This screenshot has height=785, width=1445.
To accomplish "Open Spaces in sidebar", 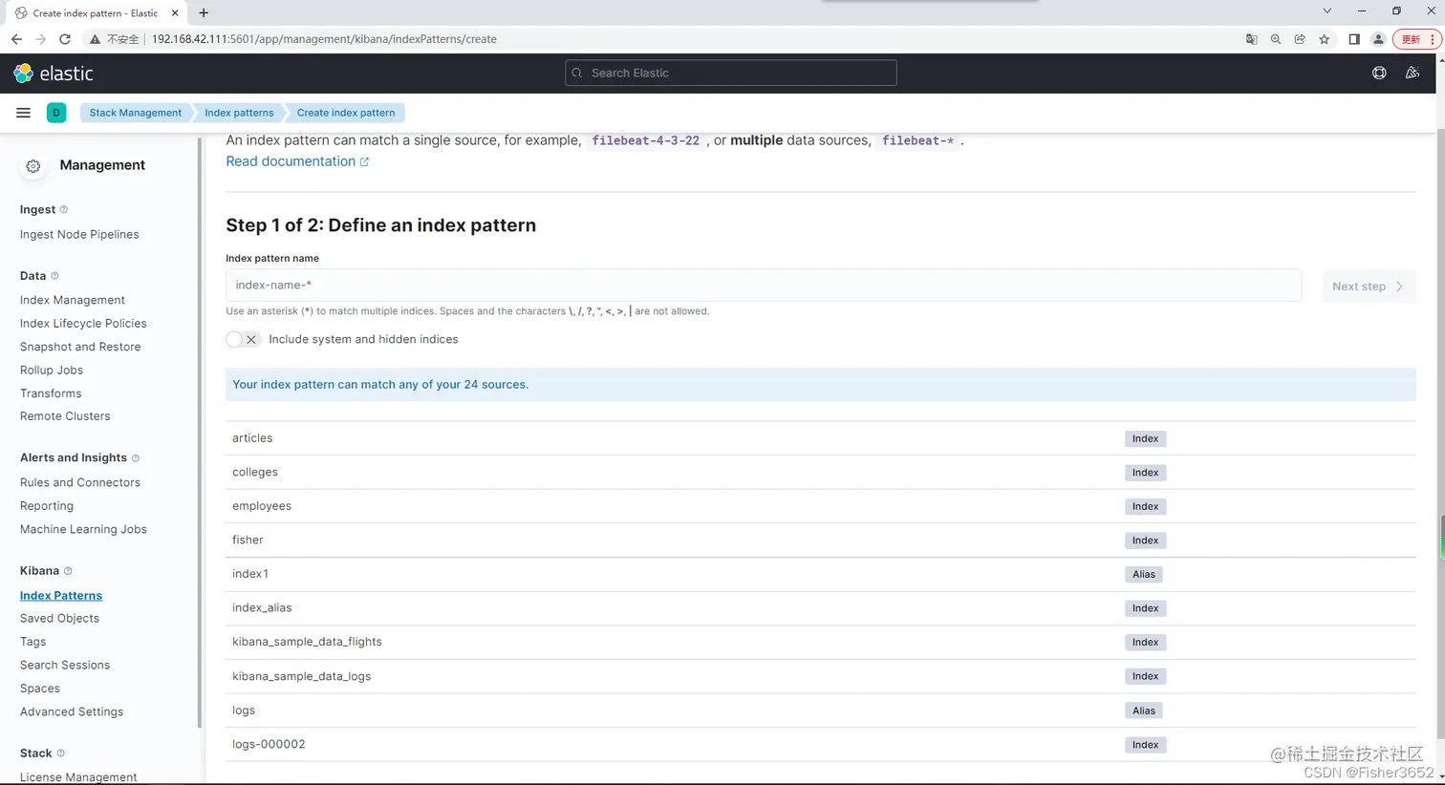I will click(40, 689).
